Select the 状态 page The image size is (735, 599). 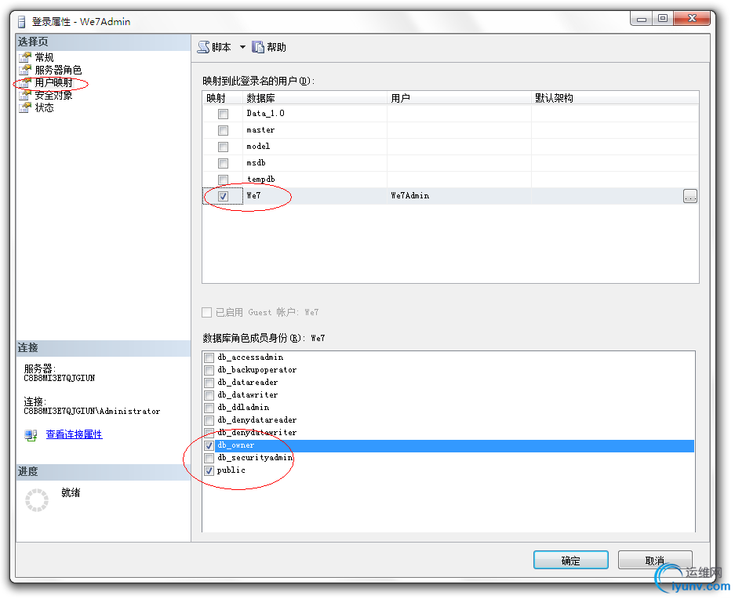[x=44, y=107]
